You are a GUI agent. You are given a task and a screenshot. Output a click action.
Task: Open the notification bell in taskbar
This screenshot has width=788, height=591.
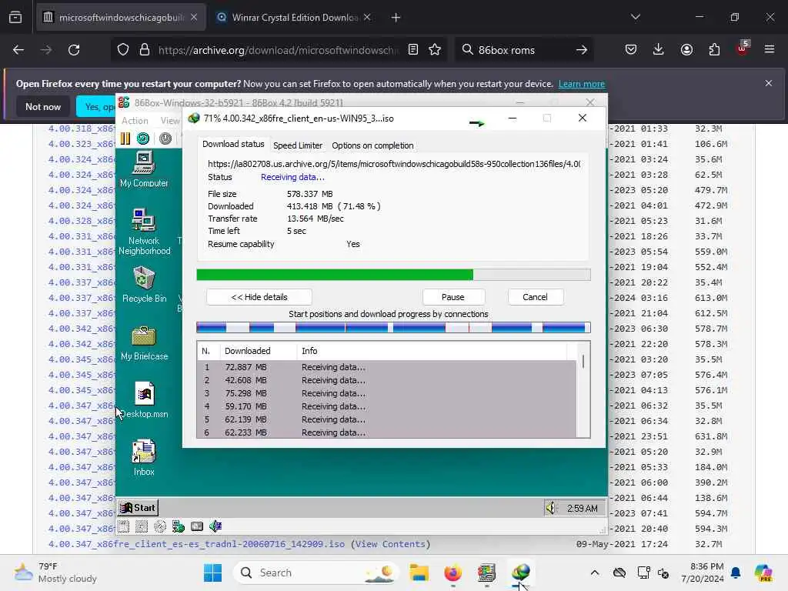point(736,573)
